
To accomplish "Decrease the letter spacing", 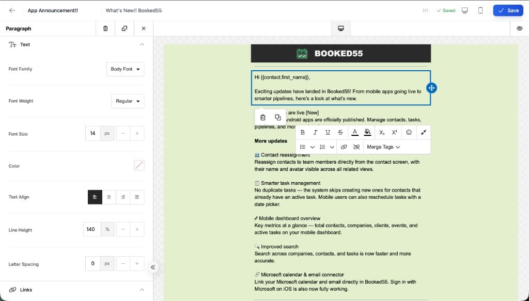I will tap(123, 264).
